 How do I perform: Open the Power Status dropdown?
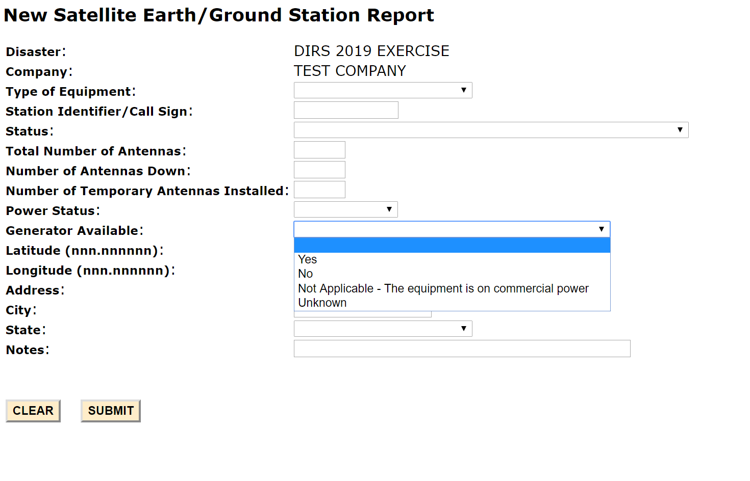(345, 209)
